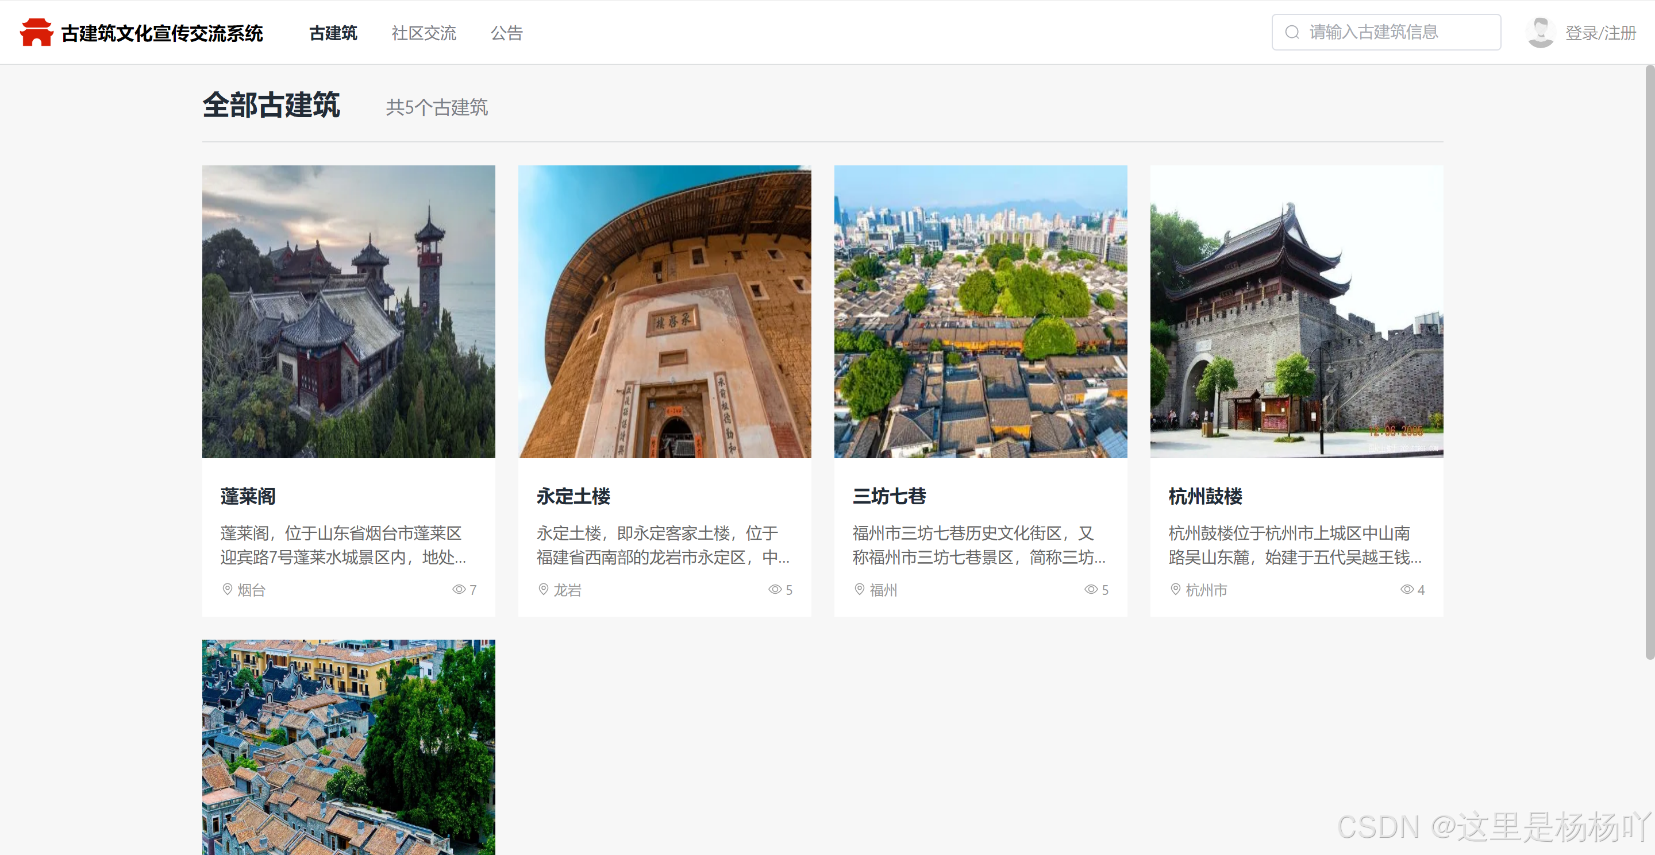Click the 蓬莱阁 photo thumbnail
This screenshot has height=855, width=1655.
pyautogui.click(x=348, y=311)
